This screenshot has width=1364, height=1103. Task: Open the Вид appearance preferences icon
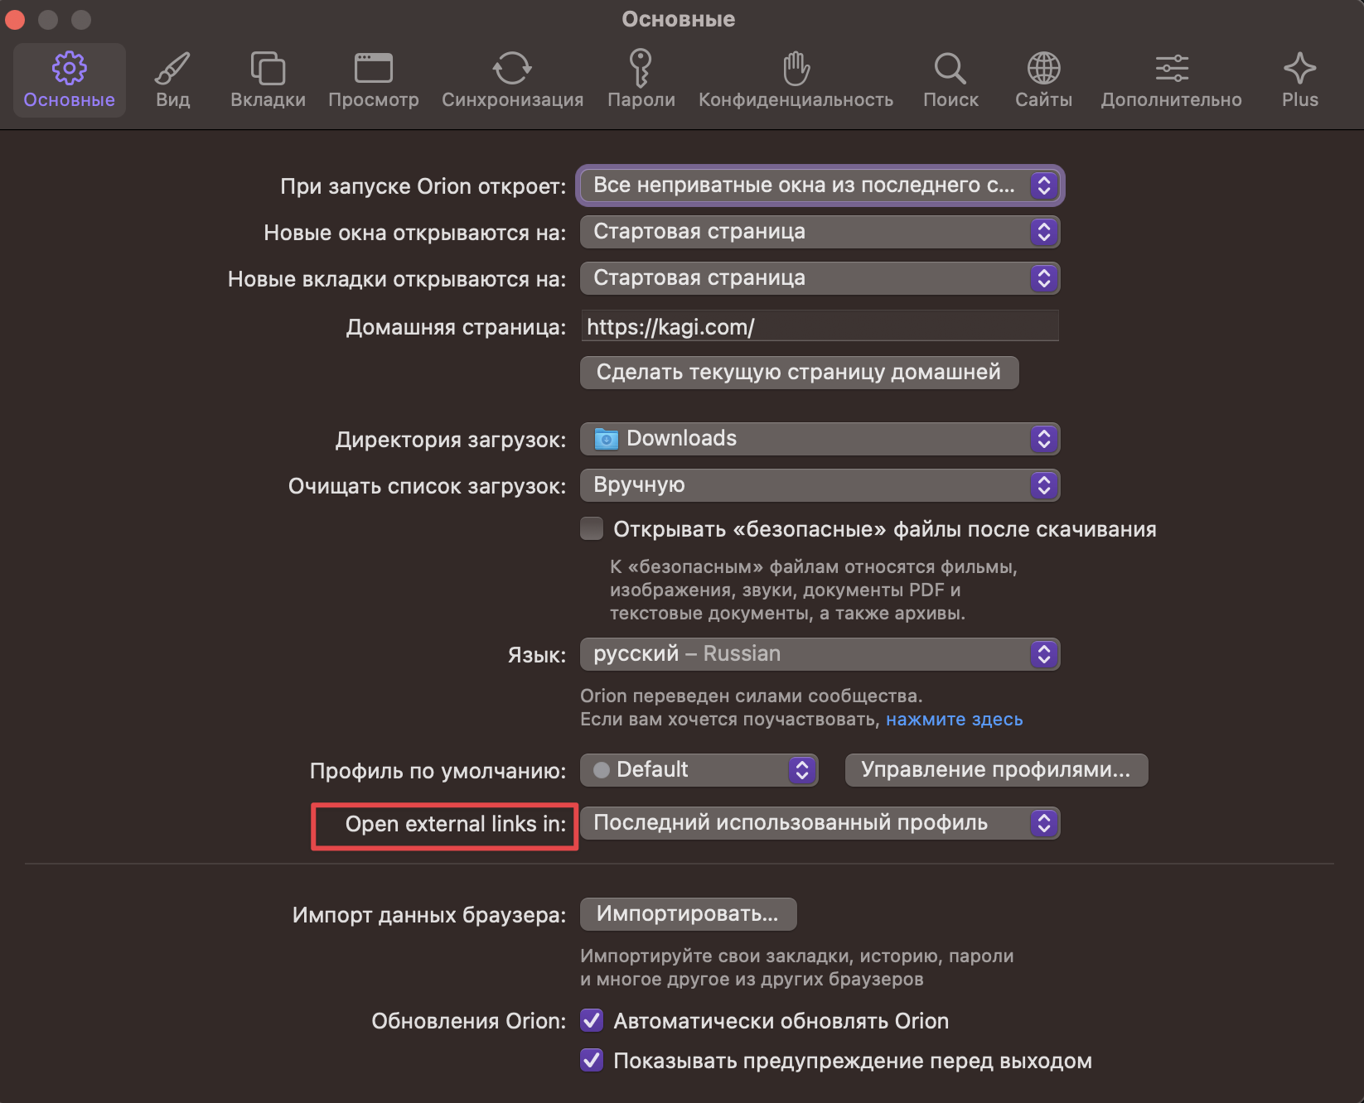pyautogui.click(x=172, y=69)
